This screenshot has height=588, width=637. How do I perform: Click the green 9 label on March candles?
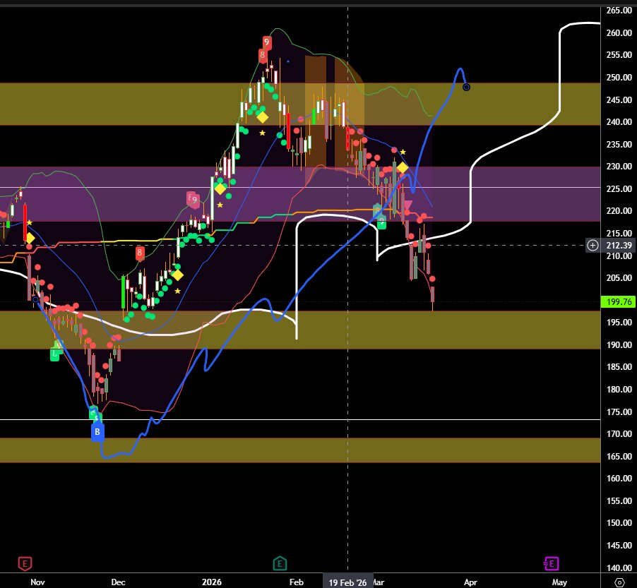point(381,222)
